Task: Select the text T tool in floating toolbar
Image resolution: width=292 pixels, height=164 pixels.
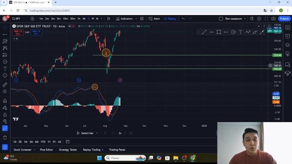Action: coord(240,32)
